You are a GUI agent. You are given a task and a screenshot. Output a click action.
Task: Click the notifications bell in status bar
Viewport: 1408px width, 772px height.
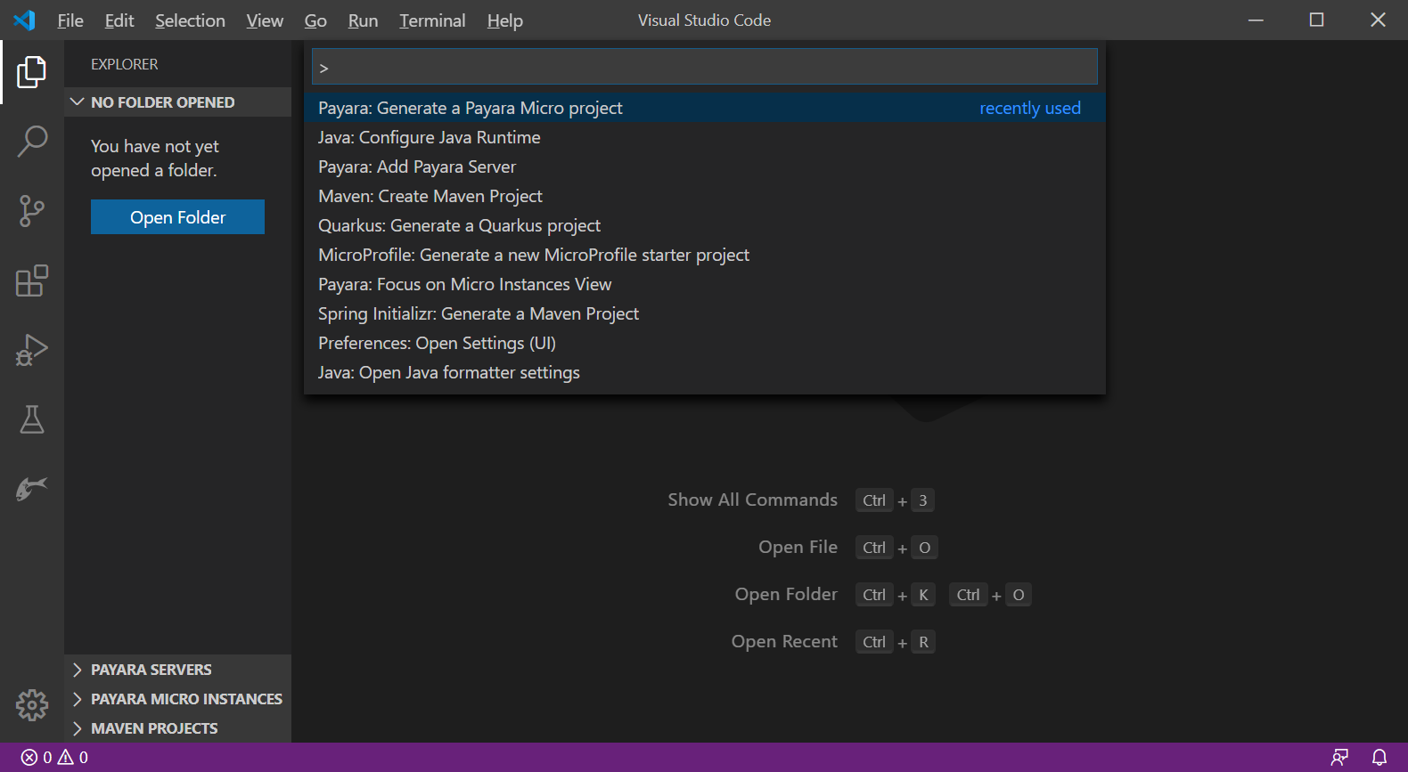pyautogui.click(x=1379, y=757)
